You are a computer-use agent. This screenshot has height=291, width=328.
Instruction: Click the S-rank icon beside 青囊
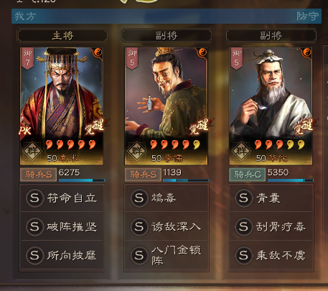(243, 198)
